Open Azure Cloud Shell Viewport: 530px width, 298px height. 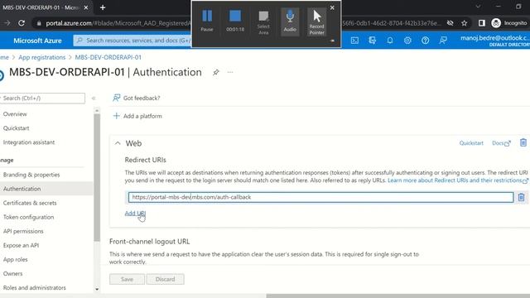354,41
